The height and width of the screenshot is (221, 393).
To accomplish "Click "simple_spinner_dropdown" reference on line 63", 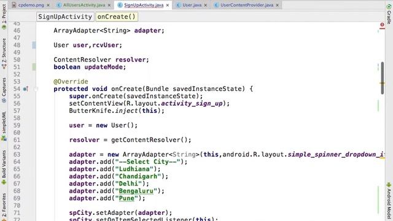I will point(332,154).
